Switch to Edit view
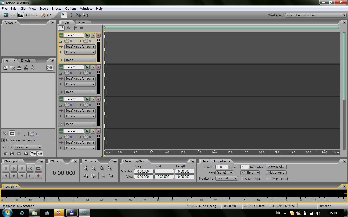Viewport: 348px width, 217px height. click(x=9, y=15)
